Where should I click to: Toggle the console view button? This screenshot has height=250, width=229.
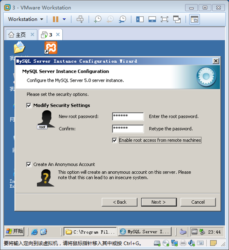195,19
